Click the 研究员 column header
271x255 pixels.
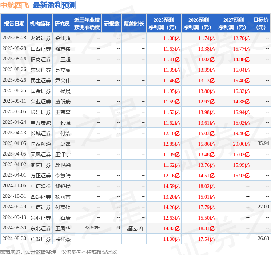click(x=62, y=24)
